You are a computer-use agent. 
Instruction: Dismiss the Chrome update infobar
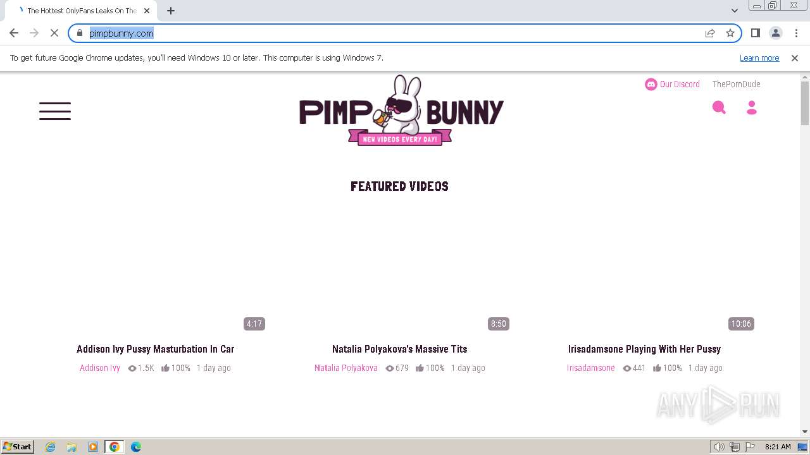tap(795, 58)
